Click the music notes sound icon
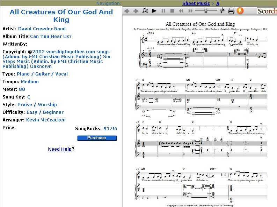 point(145,11)
